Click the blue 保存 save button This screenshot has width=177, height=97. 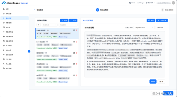click(x=153, y=81)
